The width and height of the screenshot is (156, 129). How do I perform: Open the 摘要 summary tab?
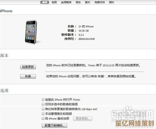tap(45, 2)
